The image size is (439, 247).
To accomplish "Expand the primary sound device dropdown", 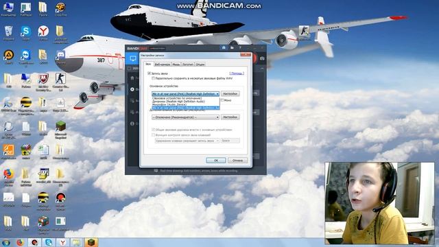I will pos(185,94).
